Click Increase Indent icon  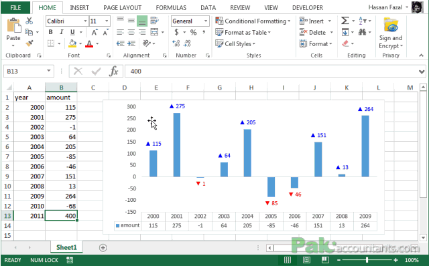tap(131, 43)
